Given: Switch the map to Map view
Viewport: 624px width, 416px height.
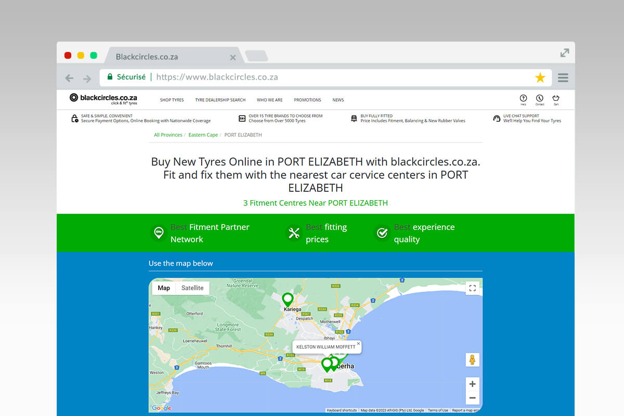Looking at the screenshot, I should click(164, 288).
